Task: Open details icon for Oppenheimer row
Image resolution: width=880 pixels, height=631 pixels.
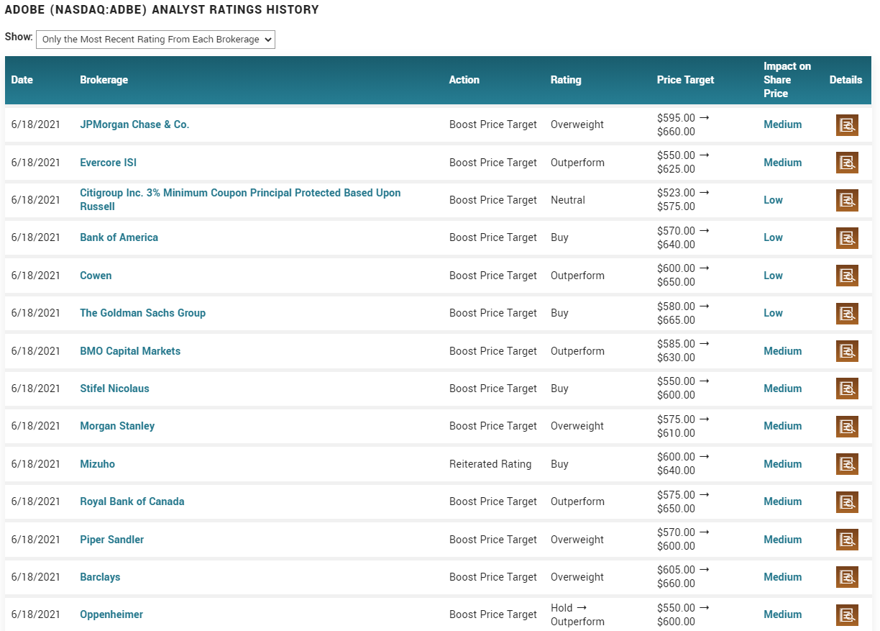Action: [847, 615]
